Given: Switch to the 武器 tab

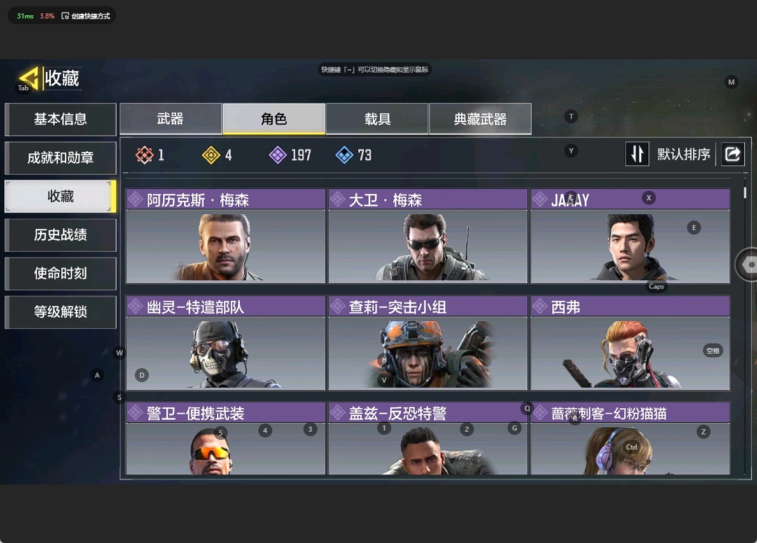Looking at the screenshot, I should [x=170, y=119].
